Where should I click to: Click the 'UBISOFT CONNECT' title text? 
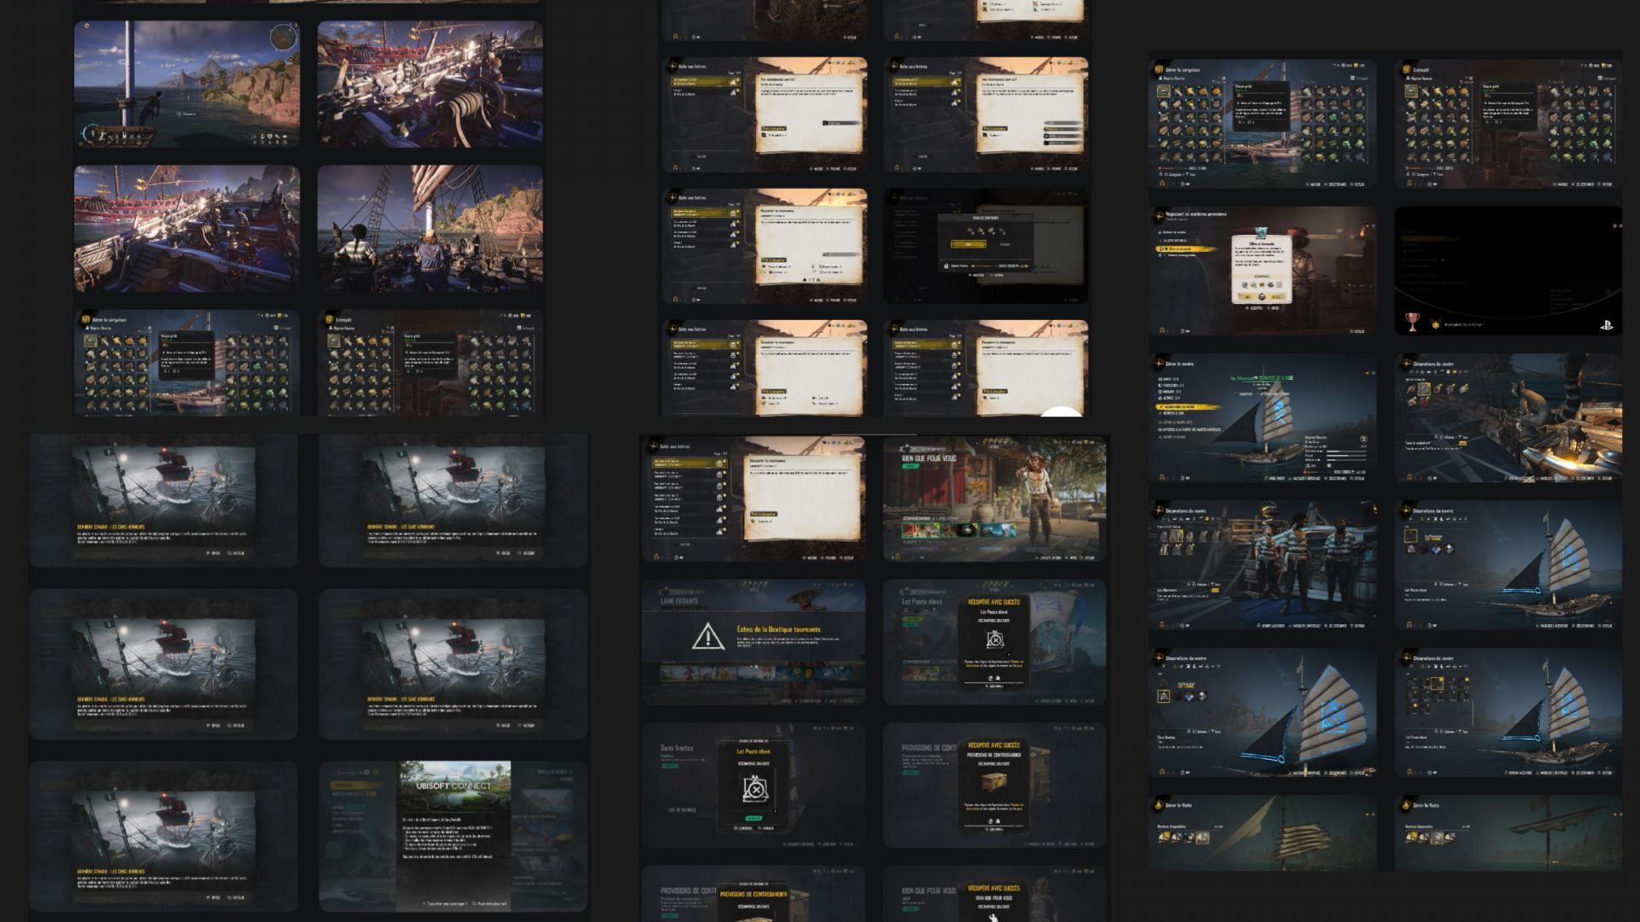454,785
